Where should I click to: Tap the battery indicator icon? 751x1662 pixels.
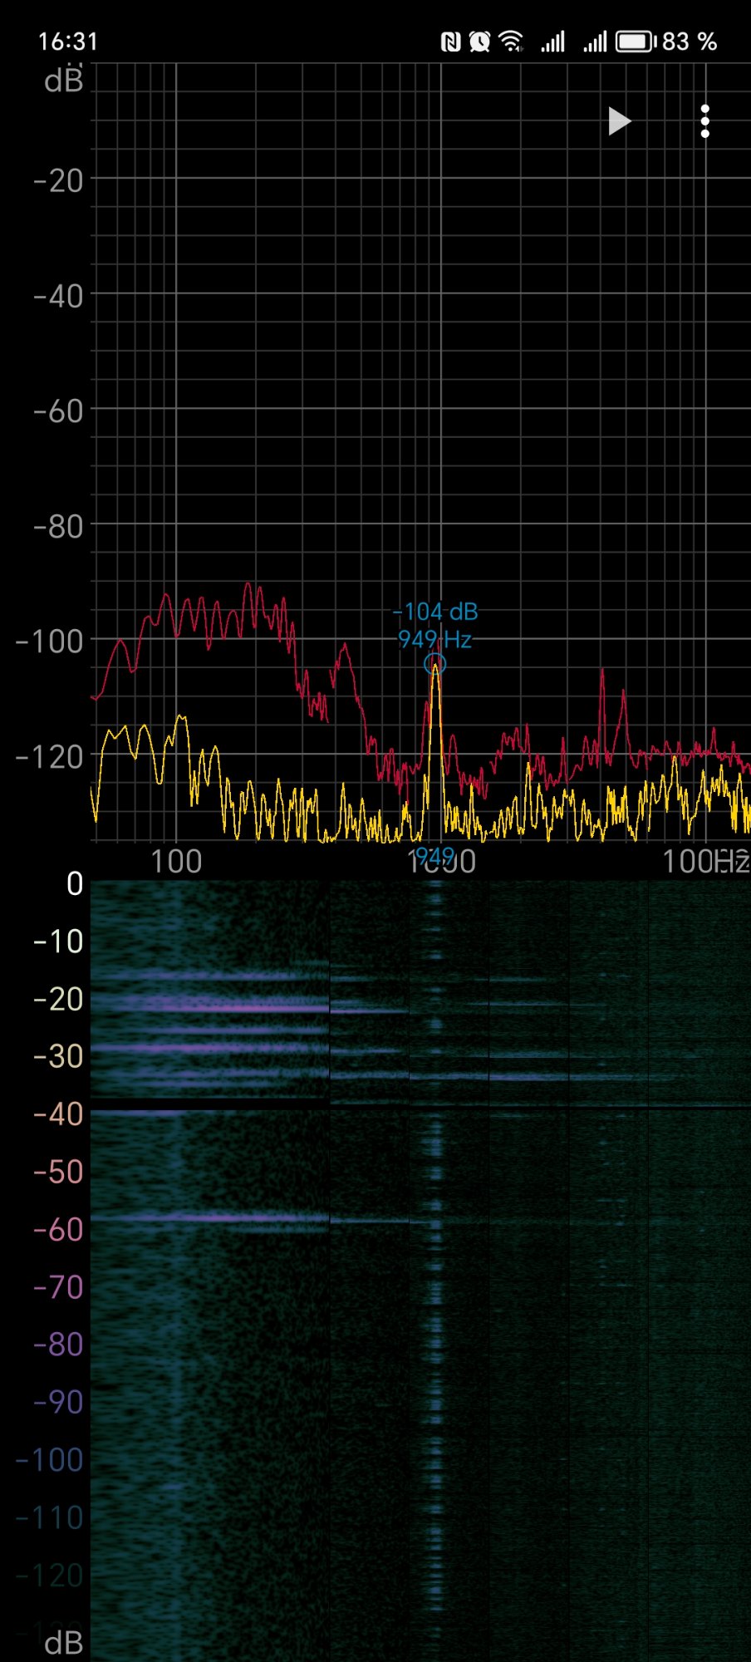(x=636, y=42)
